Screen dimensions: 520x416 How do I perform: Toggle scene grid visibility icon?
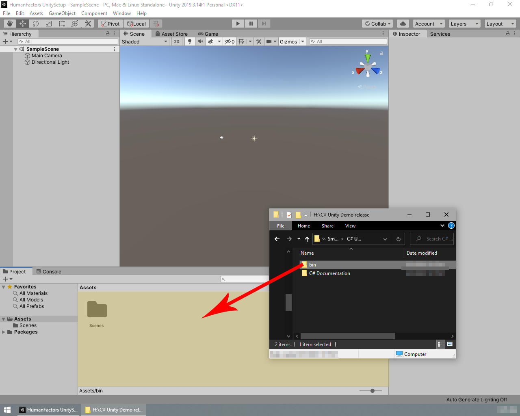(x=242, y=41)
